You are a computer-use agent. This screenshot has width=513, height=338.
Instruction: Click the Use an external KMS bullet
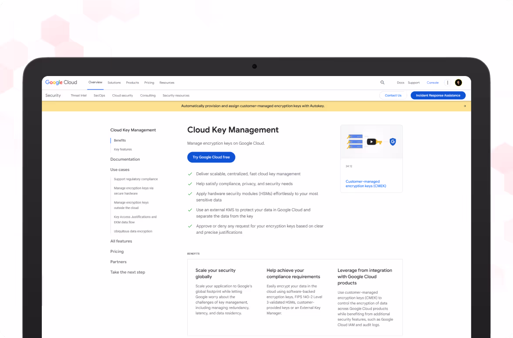(253, 213)
